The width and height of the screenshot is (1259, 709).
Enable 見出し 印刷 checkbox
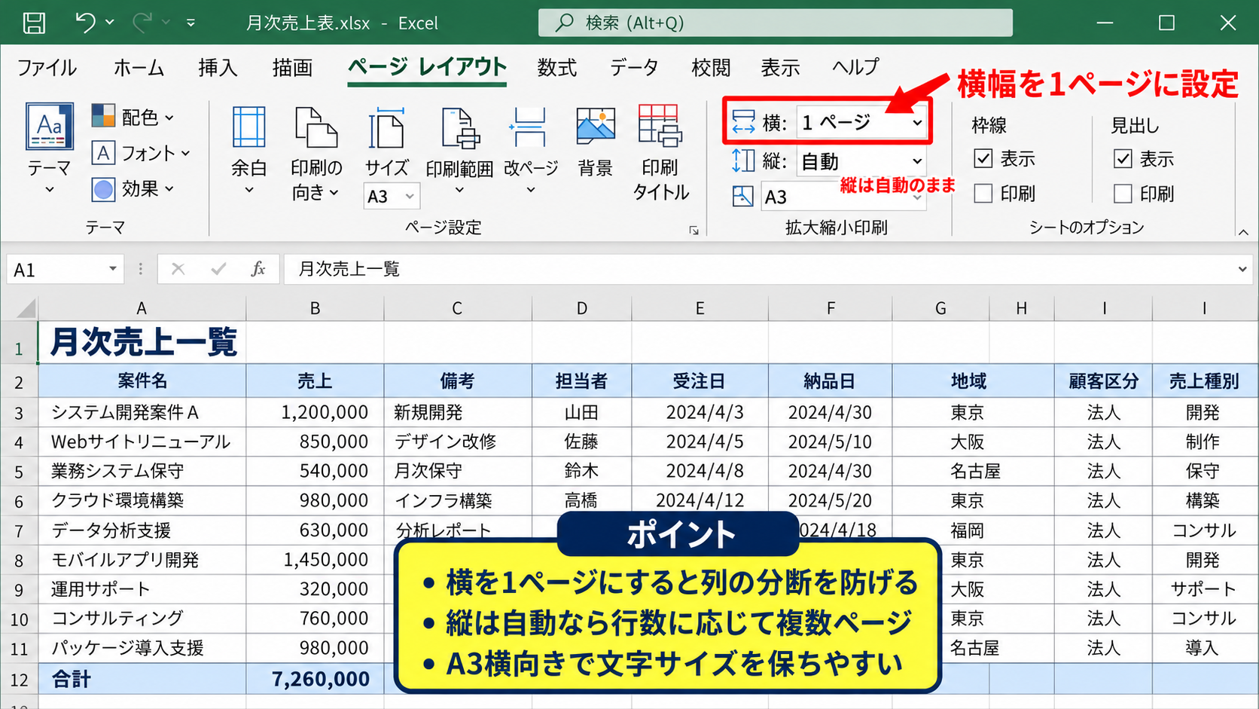pos(1123,194)
